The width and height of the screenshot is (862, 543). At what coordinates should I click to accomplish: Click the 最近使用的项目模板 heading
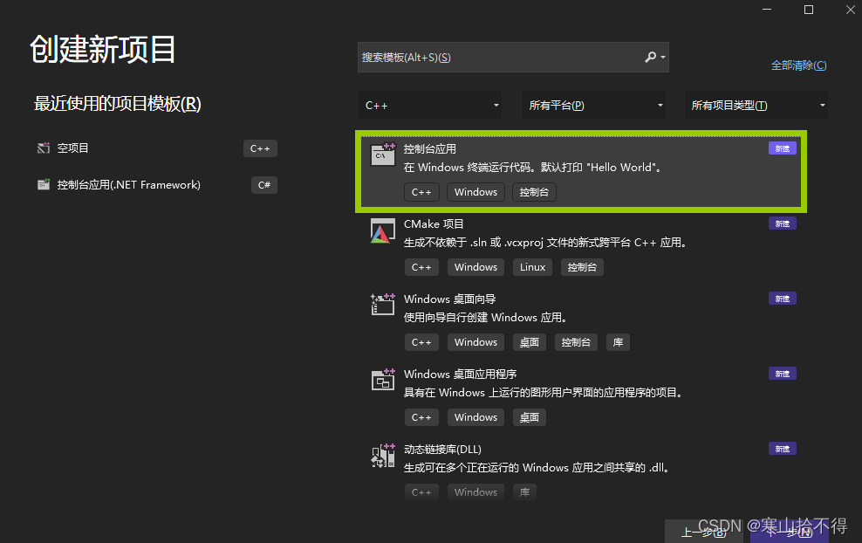[118, 103]
